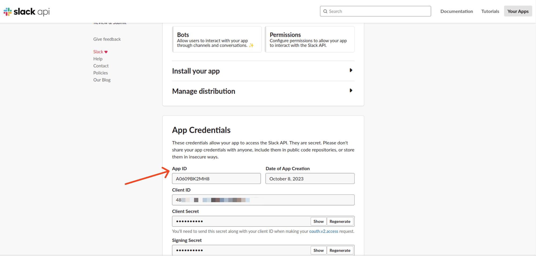The image size is (536, 256).
Task: Open the Review & Submit sidebar section
Action: coord(110,22)
